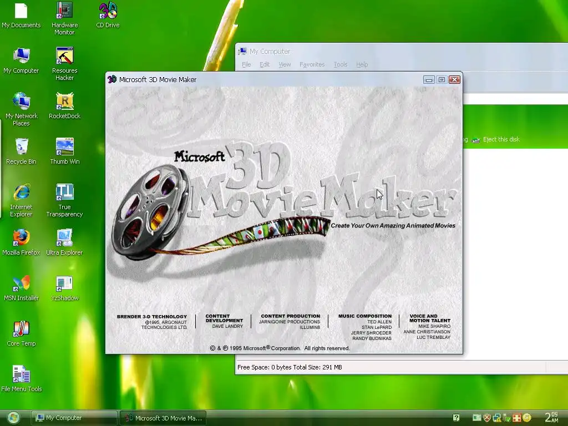The width and height of the screenshot is (568, 426).
Task: Select the Mozilla Firefox desktop shortcut
Action: coord(21,242)
